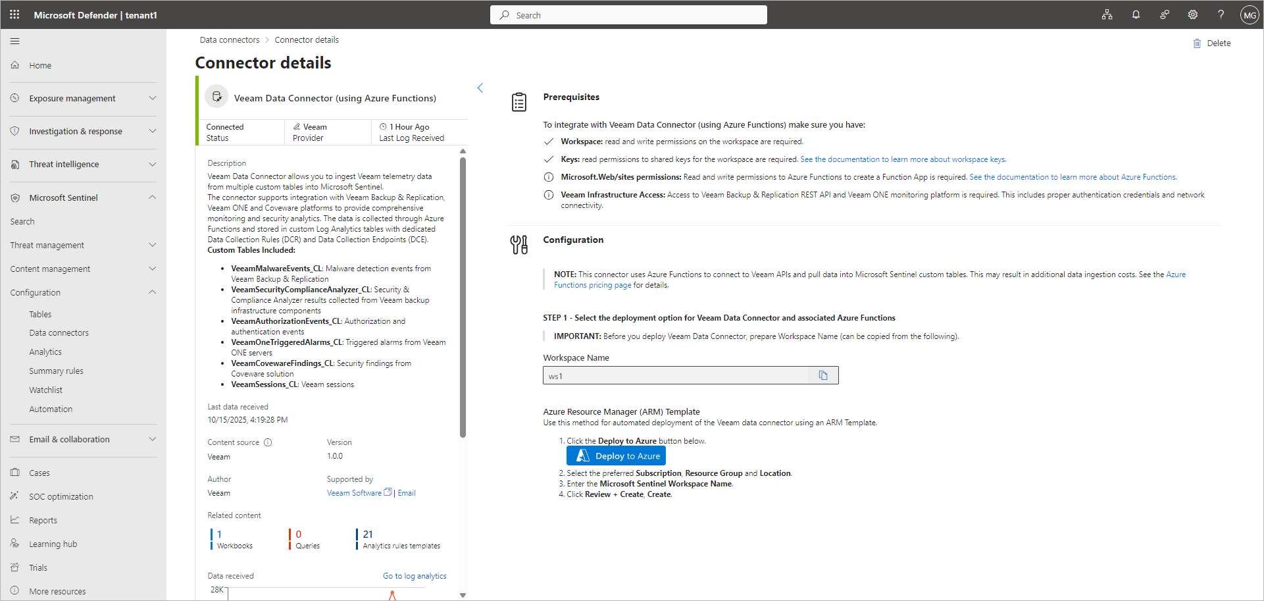
Task: Click the More resources info icon
Action: (x=15, y=591)
